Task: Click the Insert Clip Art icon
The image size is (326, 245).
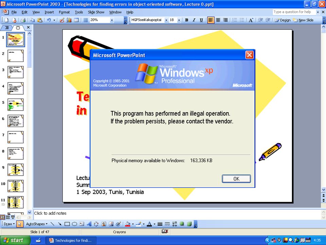Action: (x=104, y=224)
